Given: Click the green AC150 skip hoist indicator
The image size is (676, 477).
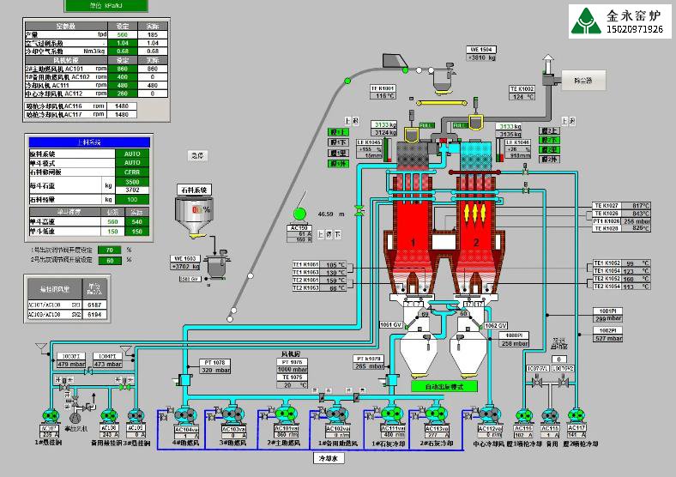Looking at the screenshot, I should click(x=299, y=213).
